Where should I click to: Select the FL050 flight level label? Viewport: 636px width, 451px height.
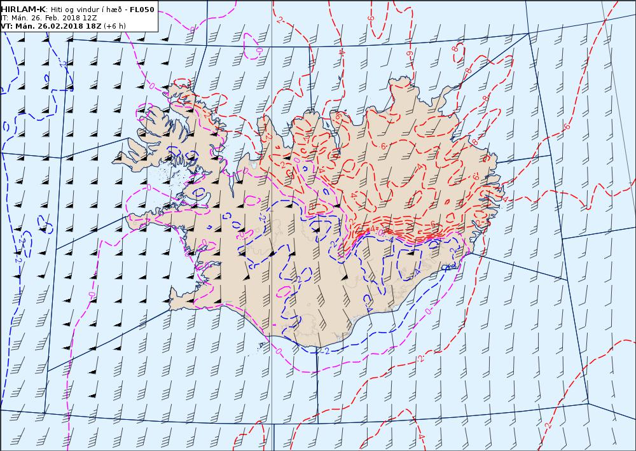click(142, 10)
